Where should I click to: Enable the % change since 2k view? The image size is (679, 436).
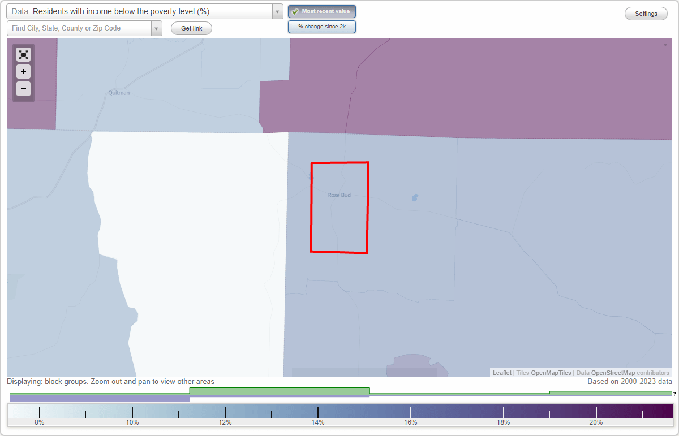322,26
